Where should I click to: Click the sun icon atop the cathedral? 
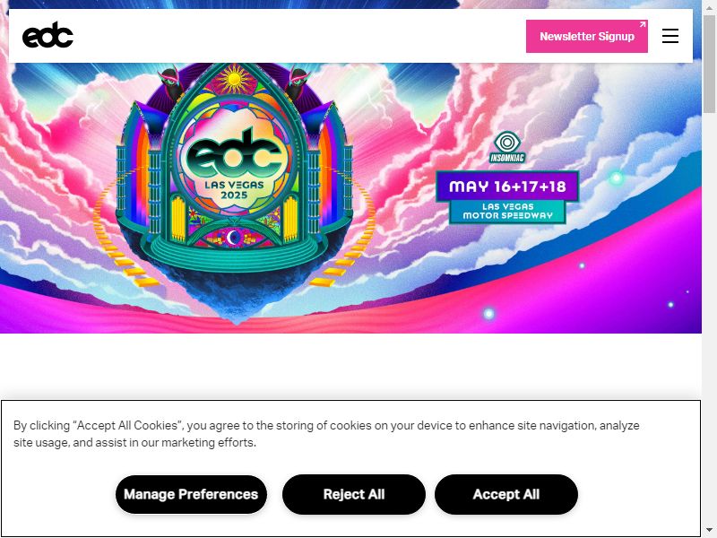pos(235,80)
